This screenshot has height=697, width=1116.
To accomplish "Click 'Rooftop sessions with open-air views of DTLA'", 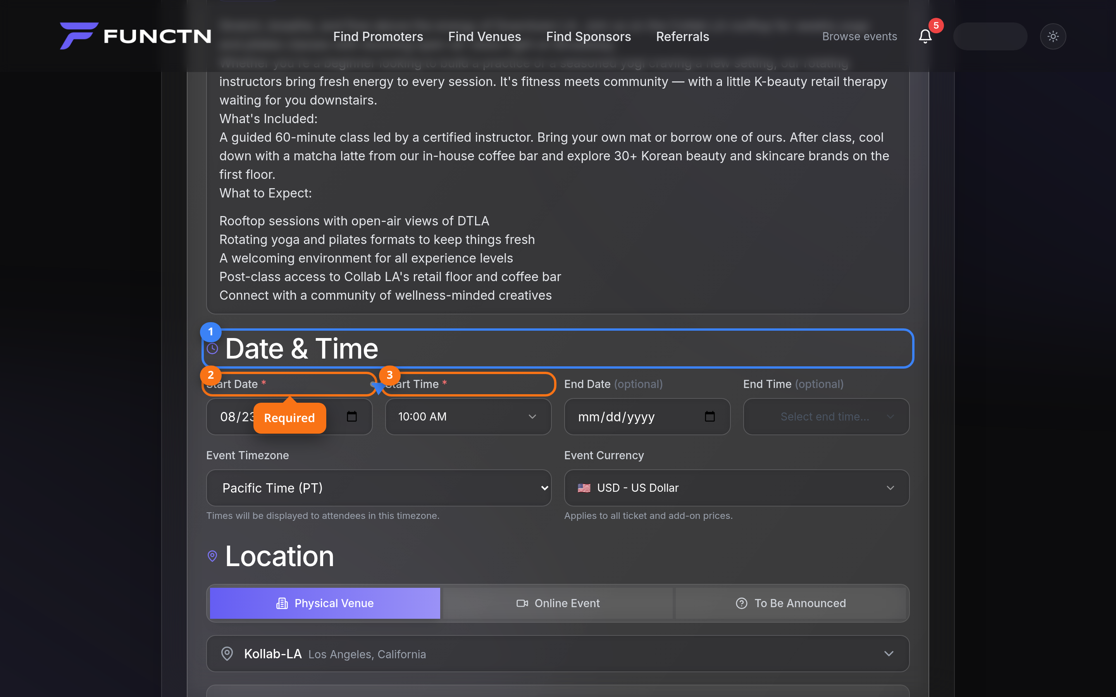I will 354,221.
